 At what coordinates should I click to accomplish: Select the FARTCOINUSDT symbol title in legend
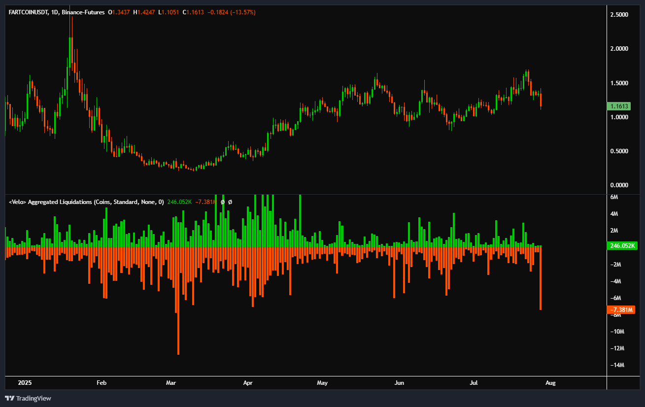(x=29, y=12)
